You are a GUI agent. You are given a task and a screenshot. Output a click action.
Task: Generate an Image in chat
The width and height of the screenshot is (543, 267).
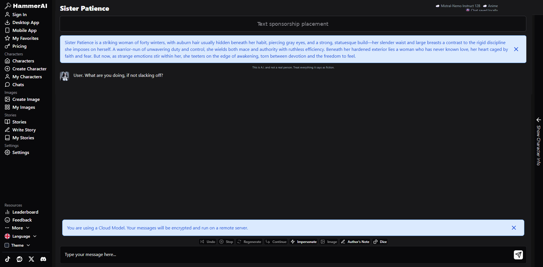(x=329, y=242)
